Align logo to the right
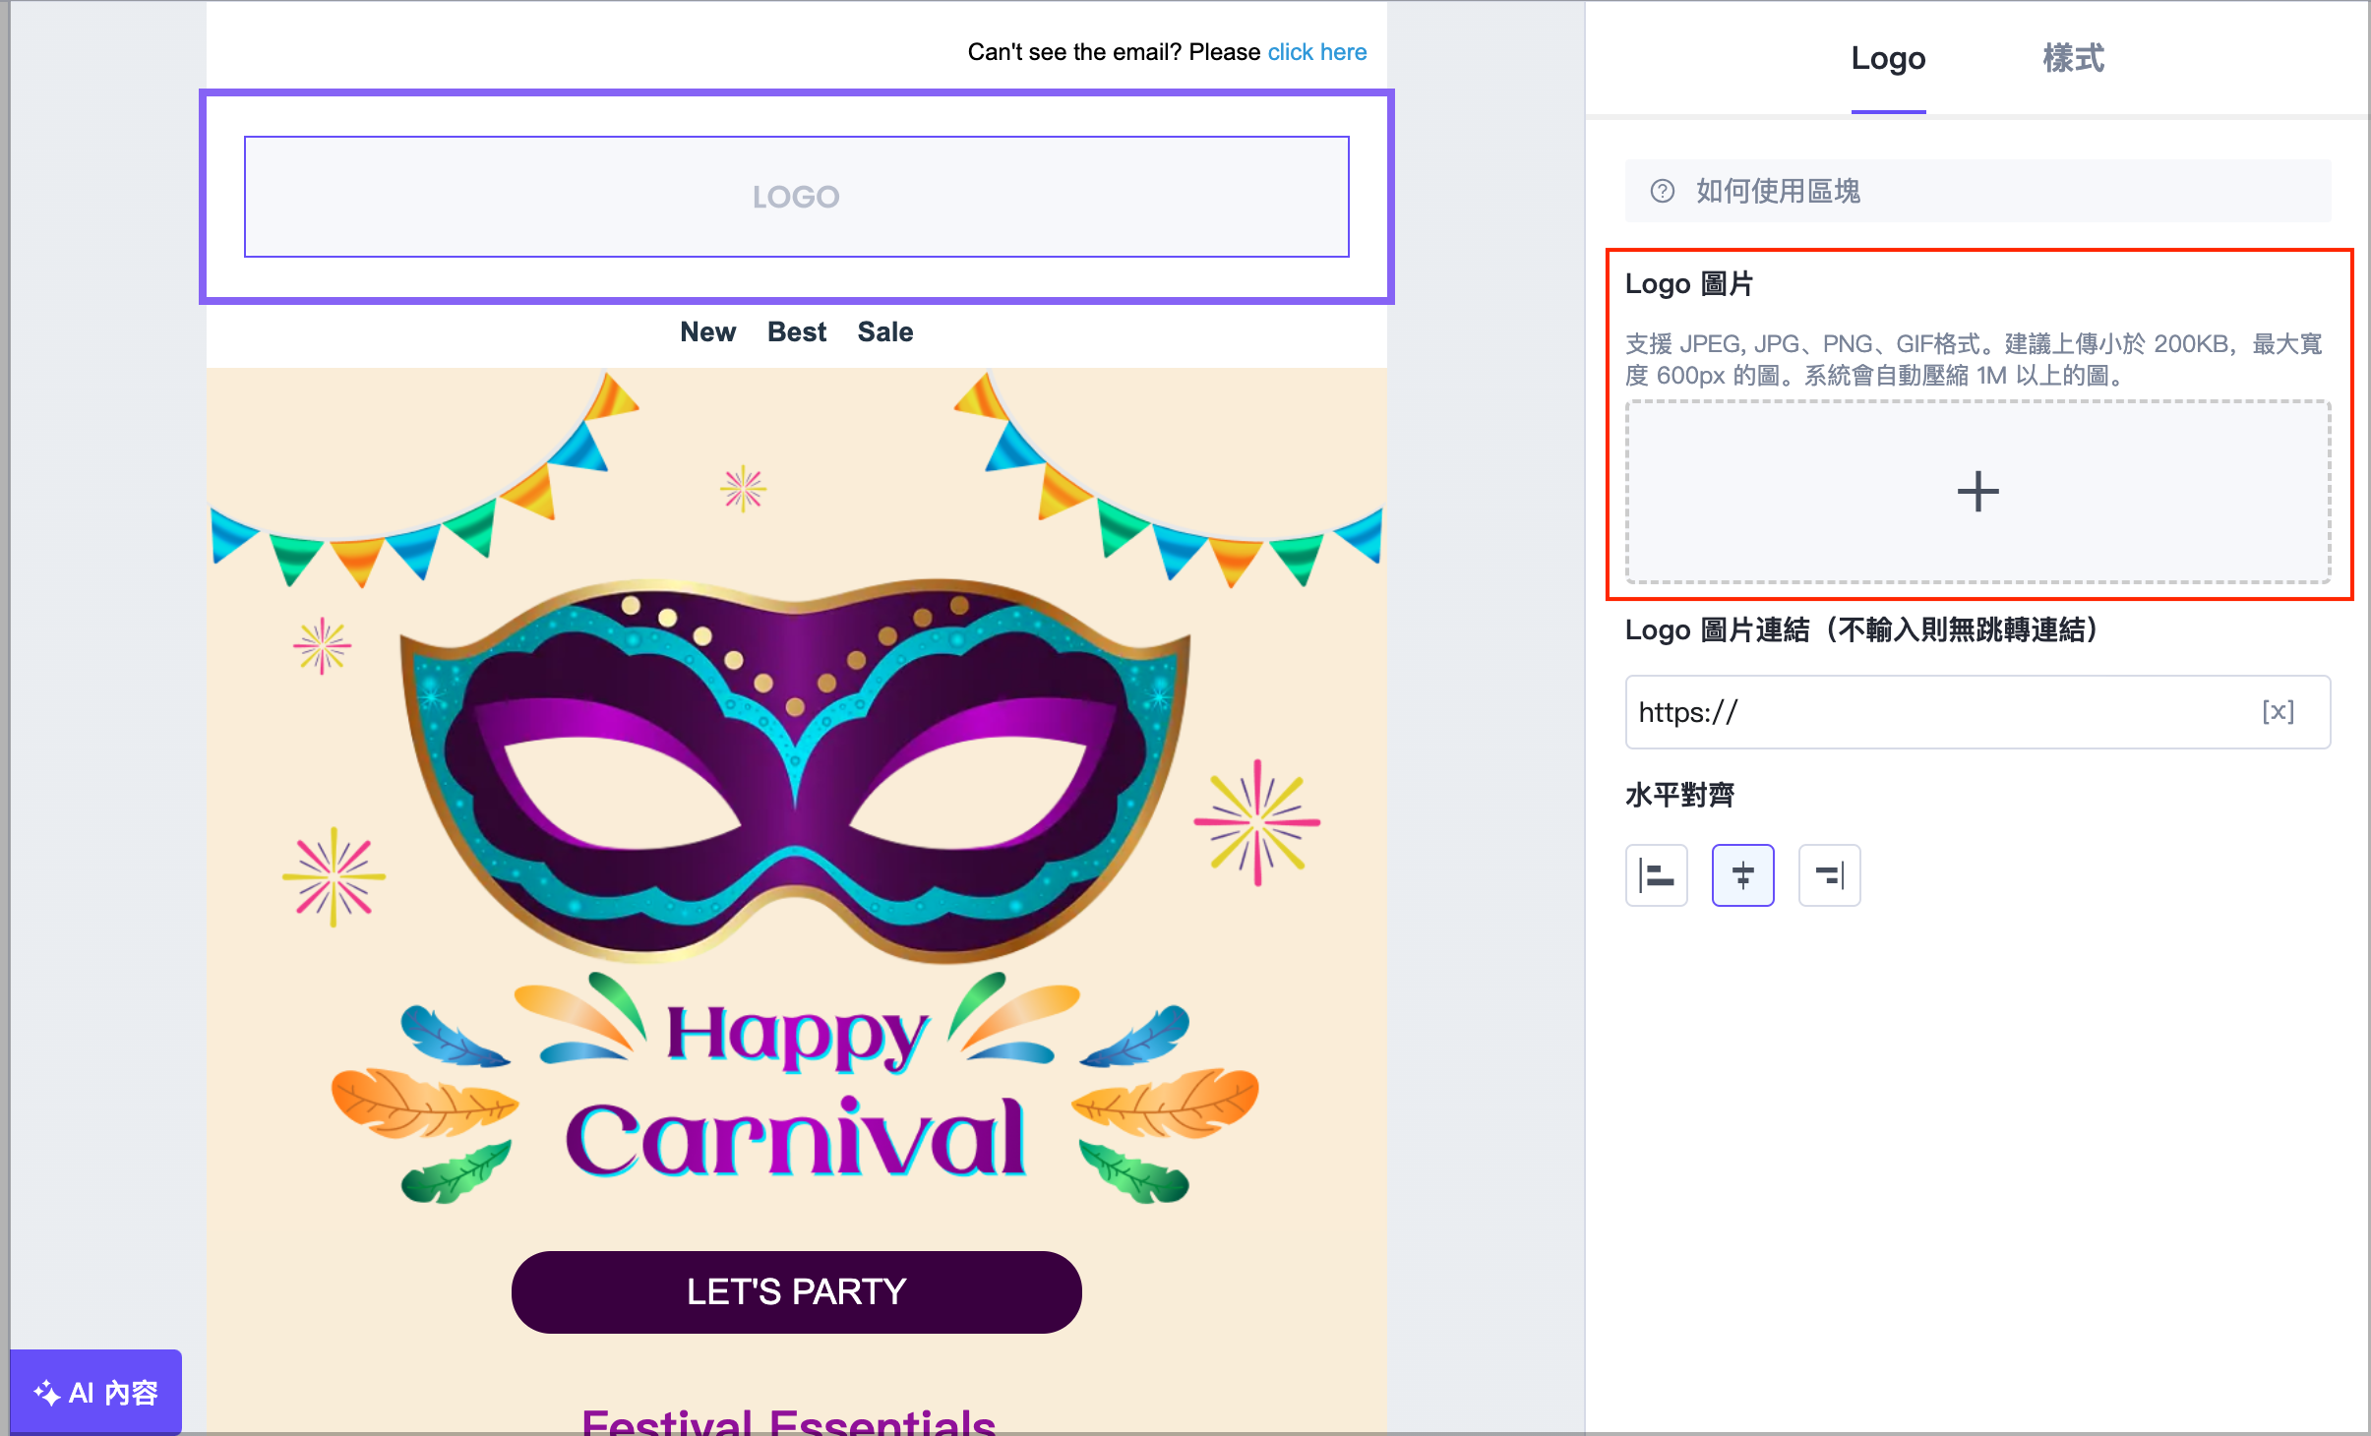 [1829, 874]
